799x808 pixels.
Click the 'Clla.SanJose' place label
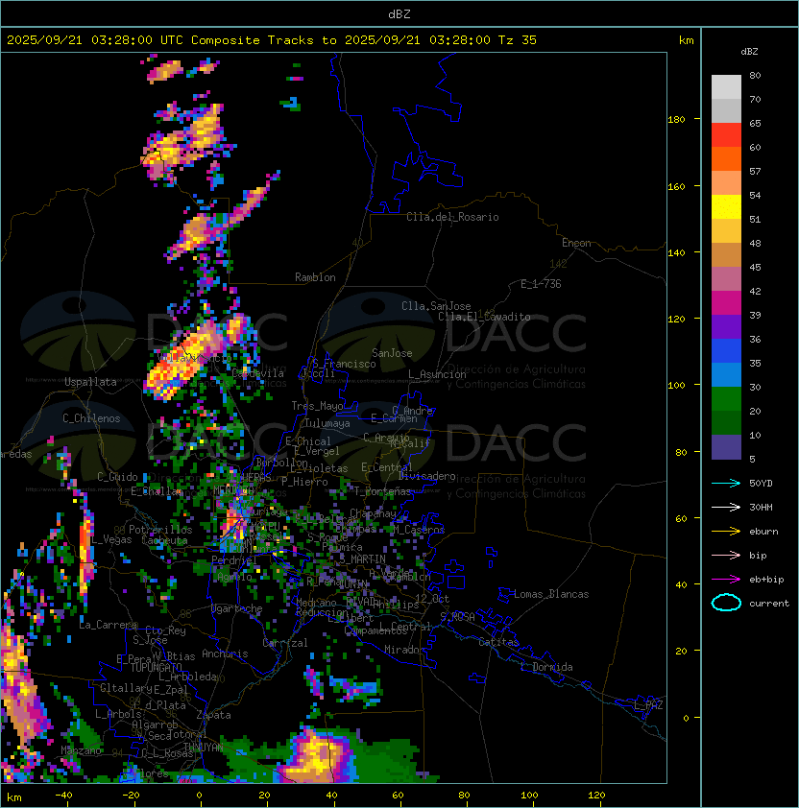pos(436,306)
